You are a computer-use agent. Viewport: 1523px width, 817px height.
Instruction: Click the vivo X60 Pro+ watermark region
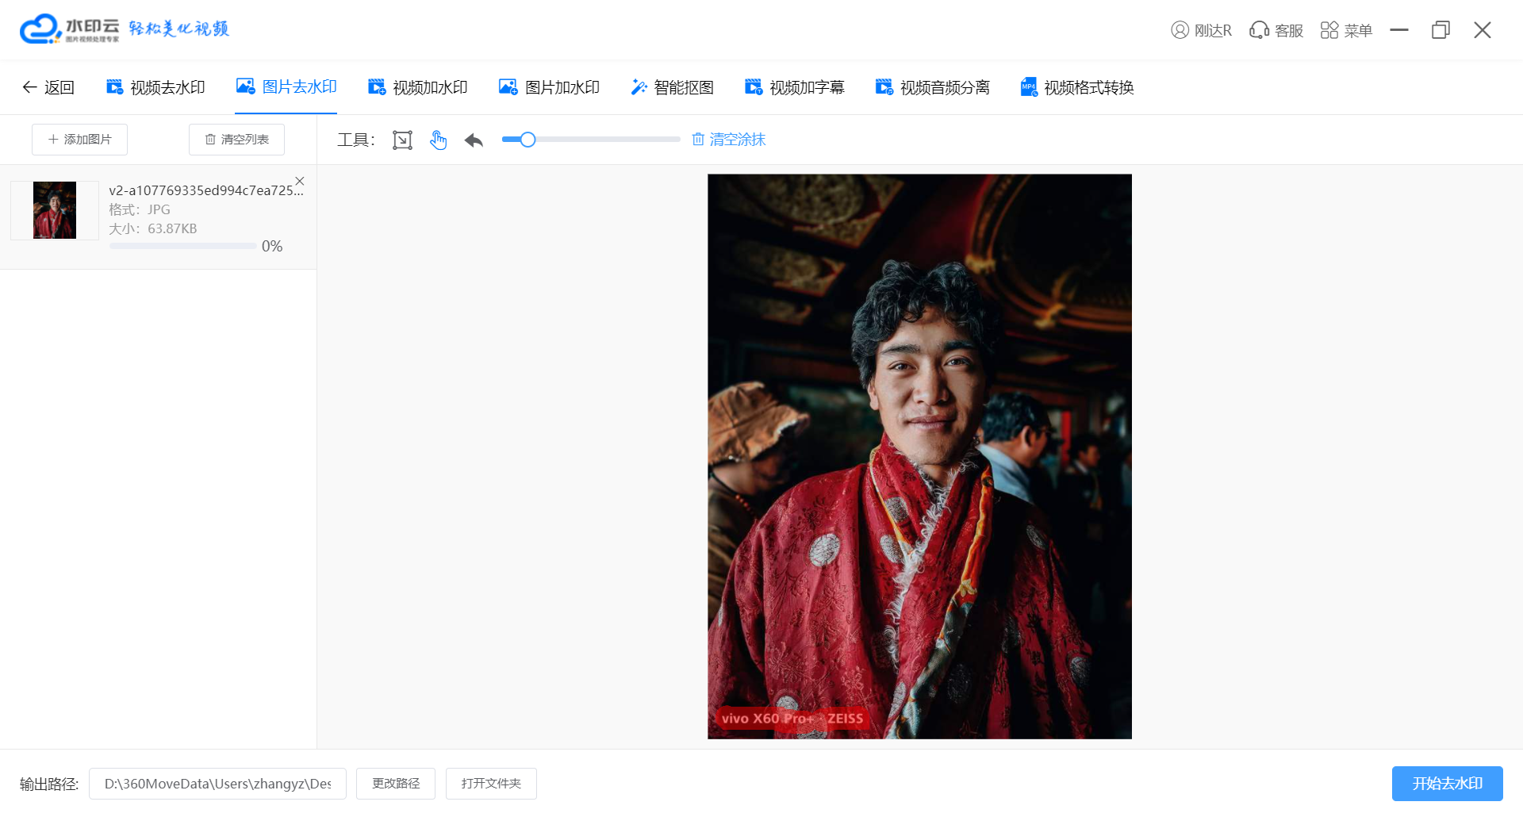(x=792, y=719)
